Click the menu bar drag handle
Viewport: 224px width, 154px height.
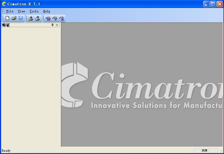(3, 11)
